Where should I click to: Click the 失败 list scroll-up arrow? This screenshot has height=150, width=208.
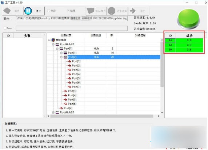coord(44,35)
